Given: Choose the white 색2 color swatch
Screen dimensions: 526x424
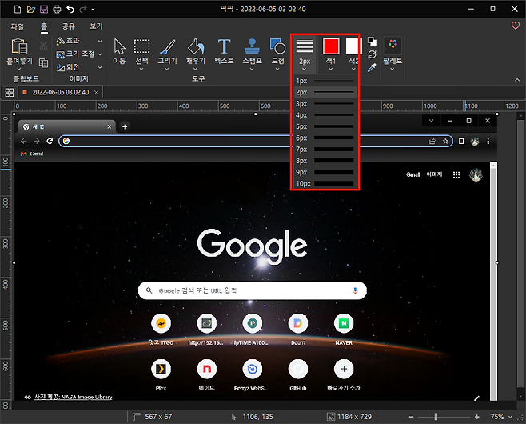Looking at the screenshot, I should coord(353,46).
